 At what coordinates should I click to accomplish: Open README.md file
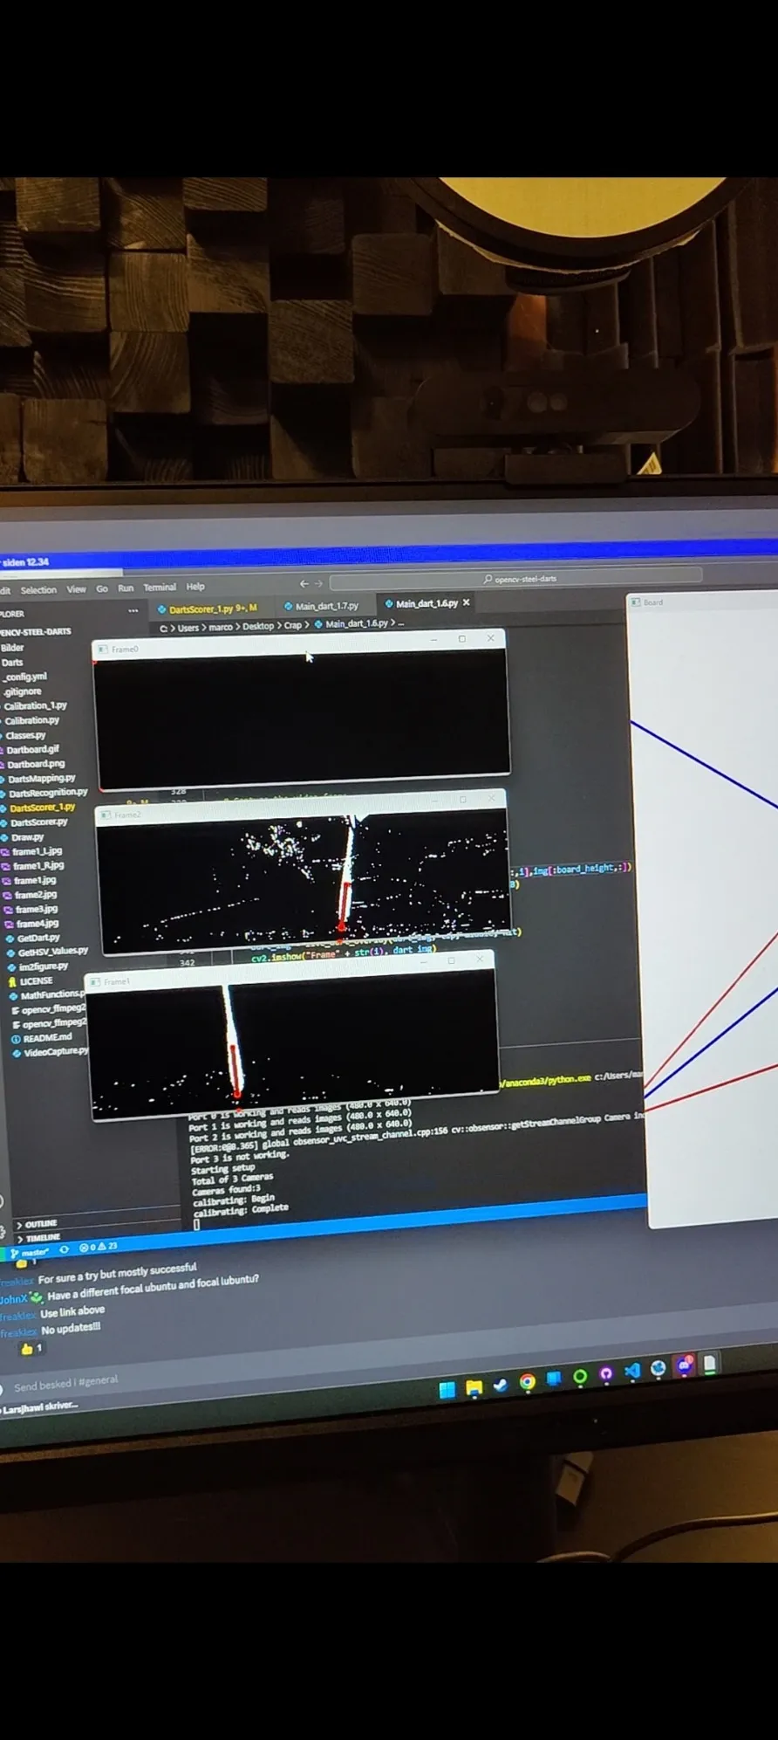click(46, 1037)
